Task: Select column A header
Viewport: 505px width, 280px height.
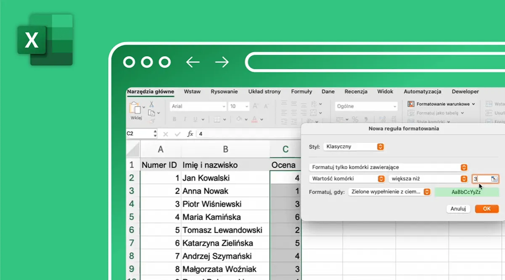Action: pos(161,149)
